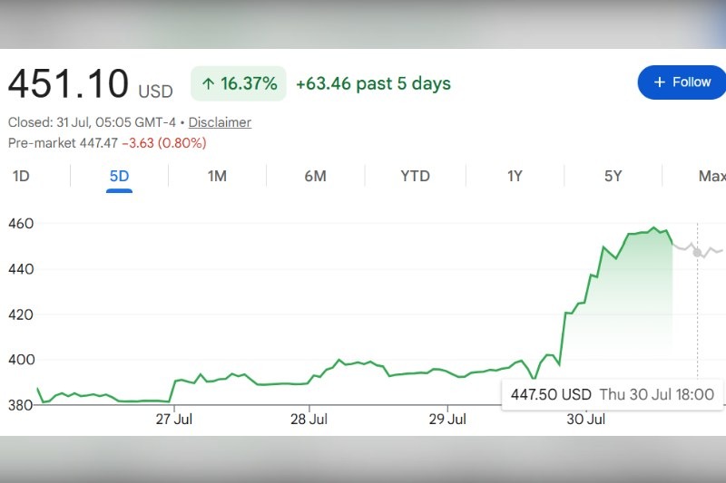Screen dimensions: 726x483
Task: Select the 5D range tab
Action: pyautogui.click(x=119, y=176)
